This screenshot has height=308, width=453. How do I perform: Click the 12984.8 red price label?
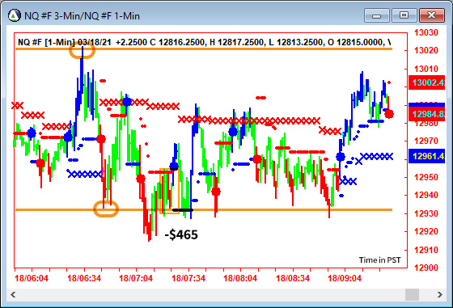(x=426, y=114)
